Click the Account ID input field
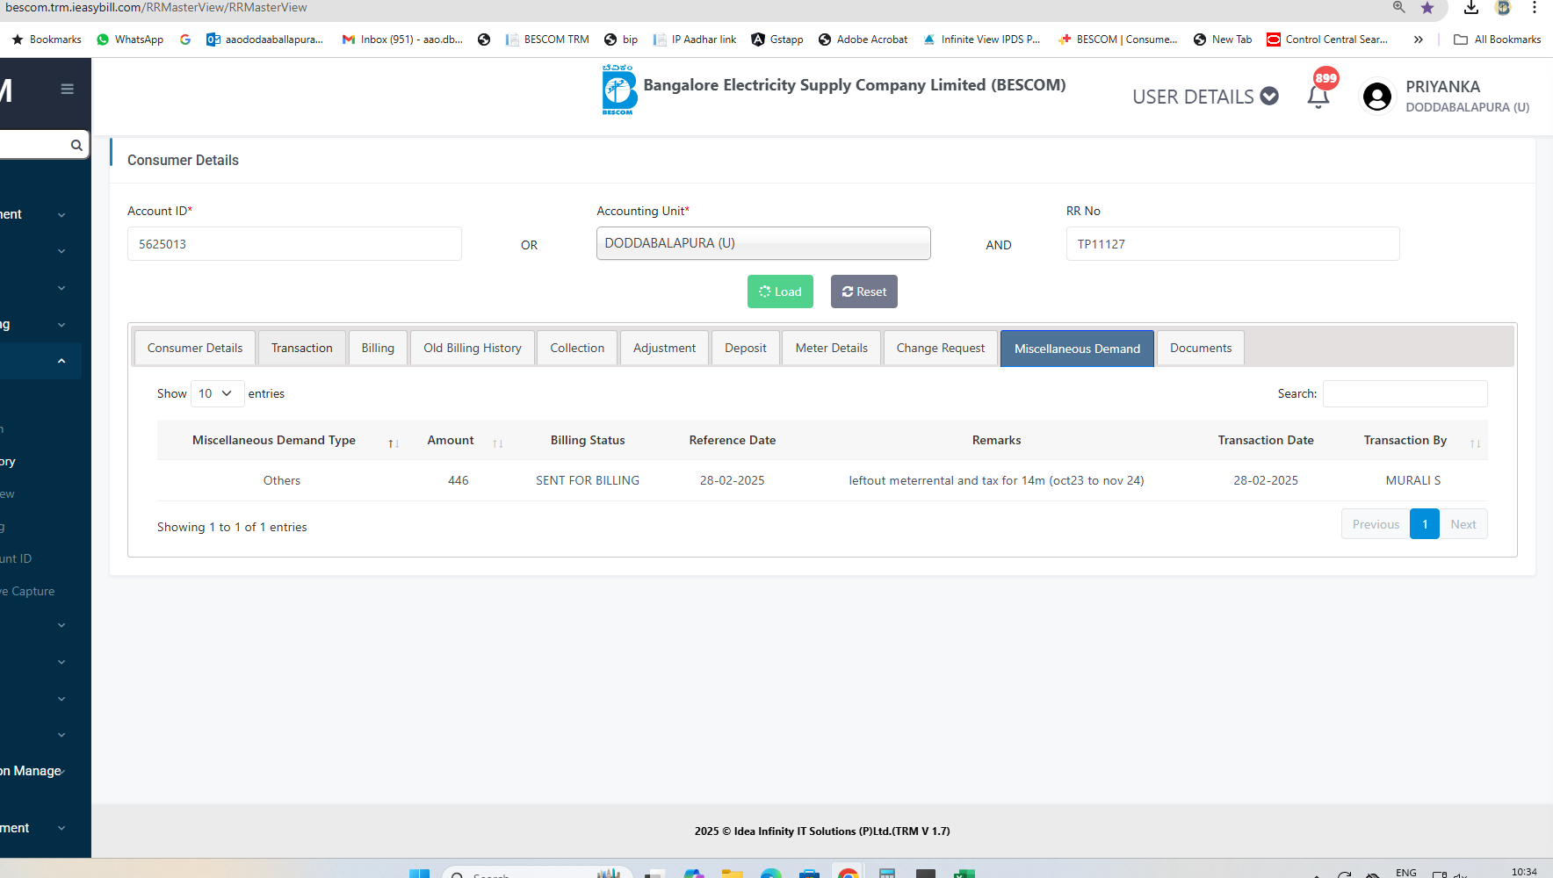This screenshot has width=1553, height=878. [x=294, y=244]
